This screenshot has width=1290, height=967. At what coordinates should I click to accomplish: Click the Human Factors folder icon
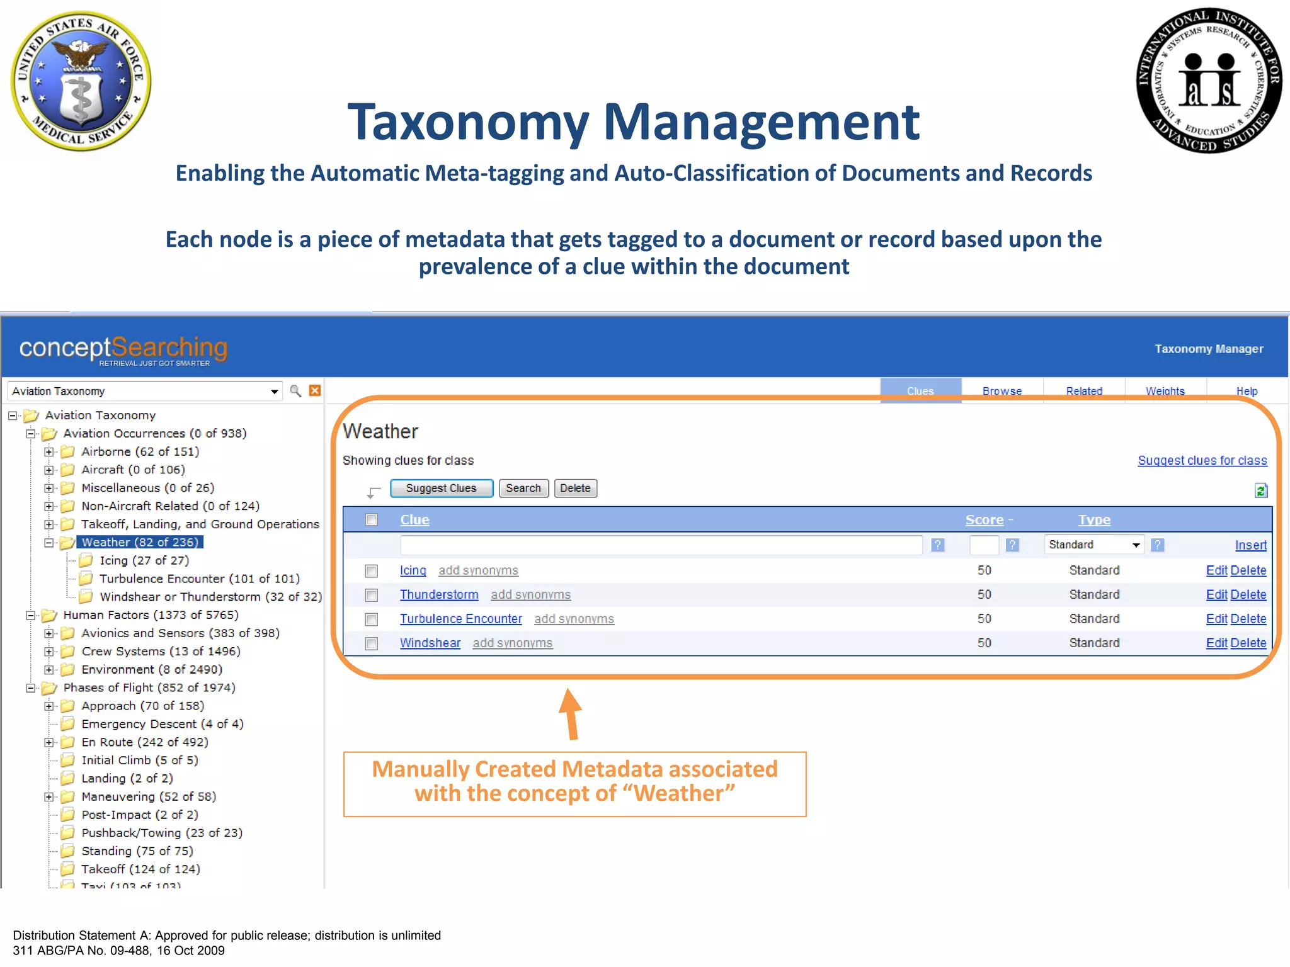50,615
